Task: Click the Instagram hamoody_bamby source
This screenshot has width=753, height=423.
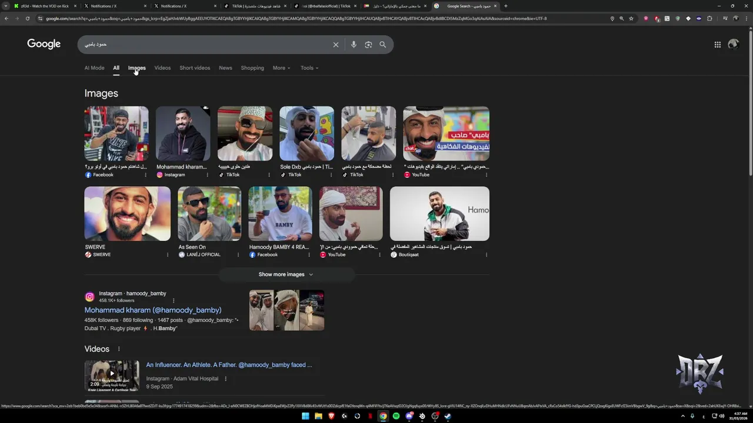Action: (132, 293)
